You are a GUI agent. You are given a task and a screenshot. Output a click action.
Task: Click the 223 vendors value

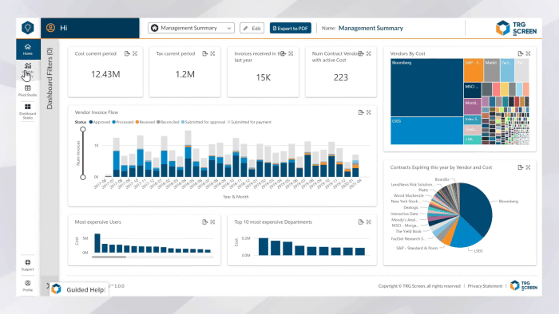341,77
